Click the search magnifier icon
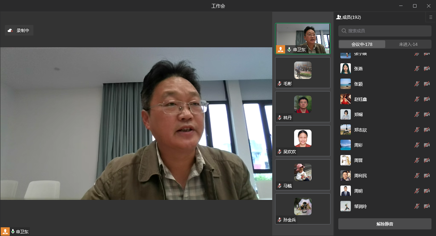 pyautogui.click(x=344, y=31)
